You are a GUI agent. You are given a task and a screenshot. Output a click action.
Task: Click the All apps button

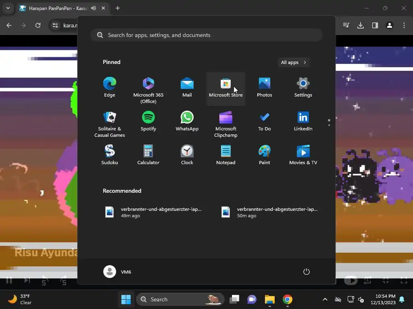coord(294,62)
